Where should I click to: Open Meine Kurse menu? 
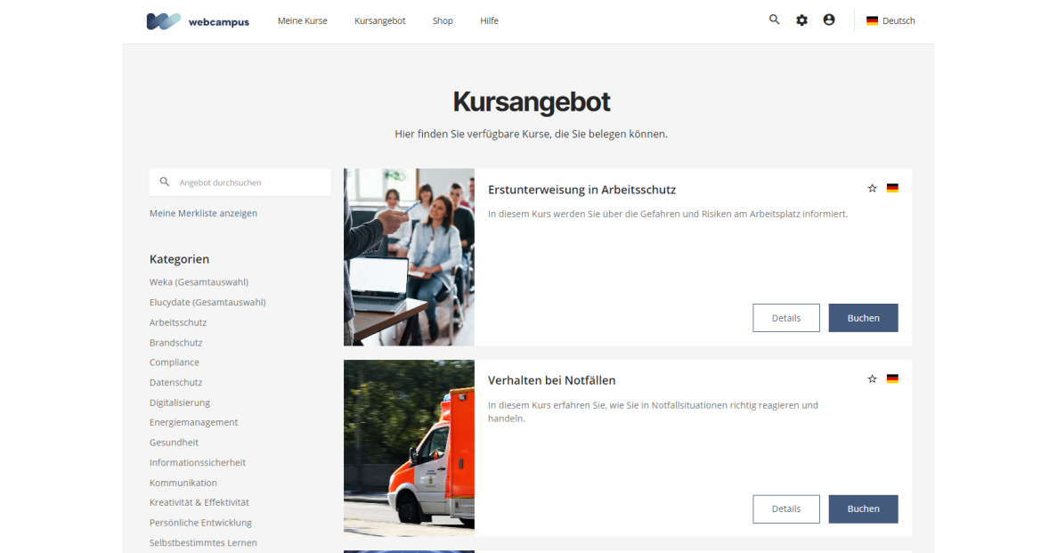303,20
